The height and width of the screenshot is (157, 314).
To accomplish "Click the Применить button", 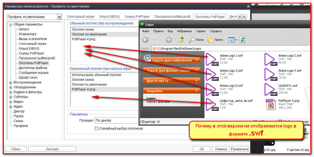I will coord(239,149).
